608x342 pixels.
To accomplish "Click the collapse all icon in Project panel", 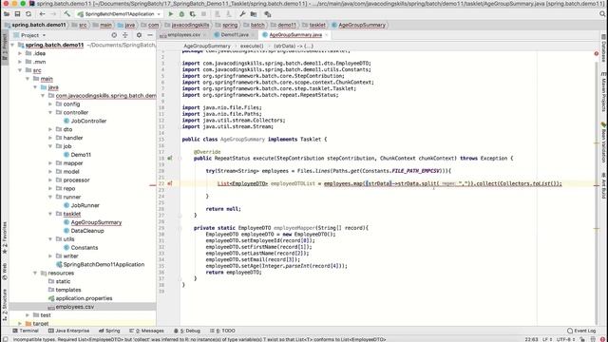I will coord(125,35).
